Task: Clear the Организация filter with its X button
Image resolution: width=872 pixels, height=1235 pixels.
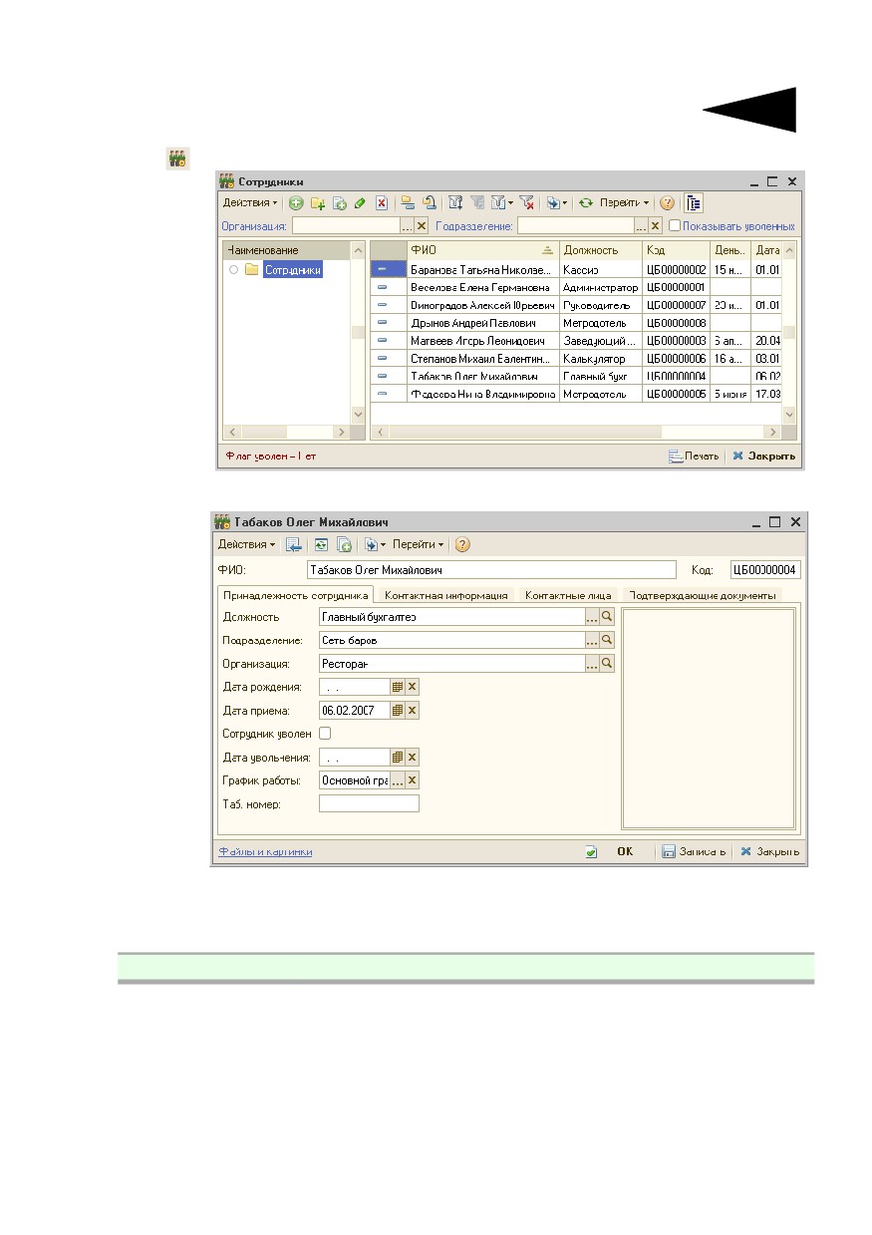Action: tap(421, 226)
